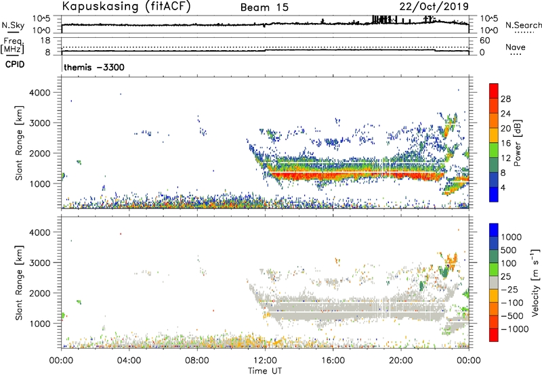
Task: Click the blue bottom of the power colorbar
Action: pyautogui.click(x=494, y=194)
